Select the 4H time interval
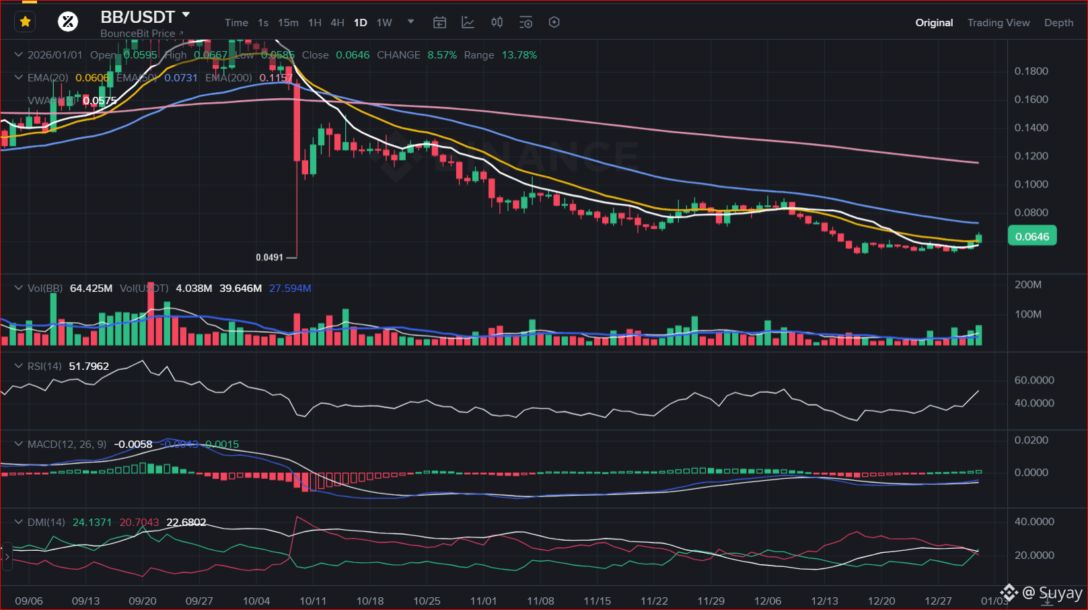 pos(338,22)
